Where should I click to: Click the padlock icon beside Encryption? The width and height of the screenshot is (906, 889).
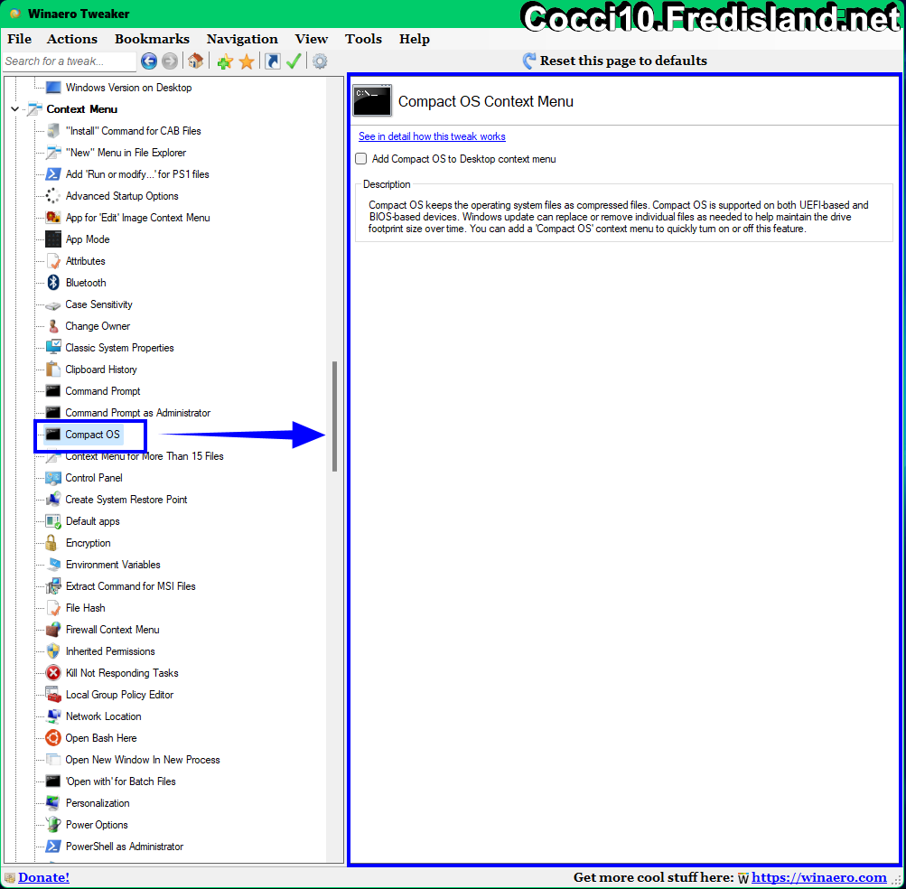51,543
